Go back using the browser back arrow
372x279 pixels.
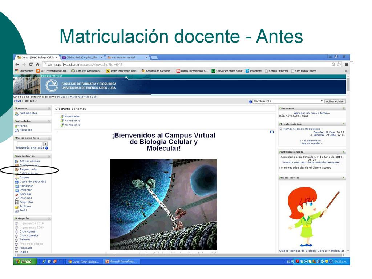click(x=17, y=65)
